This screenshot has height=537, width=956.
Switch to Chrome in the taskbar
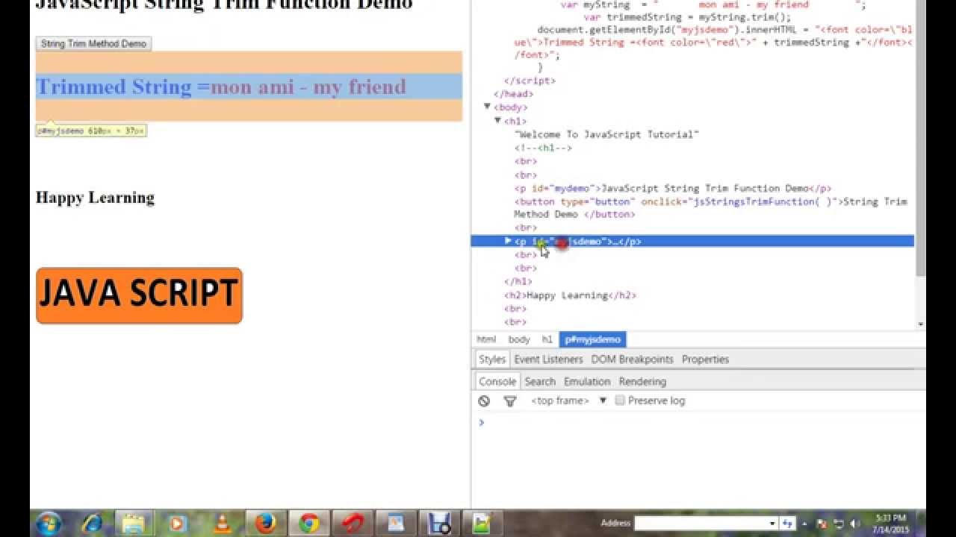pyautogui.click(x=309, y=524)
